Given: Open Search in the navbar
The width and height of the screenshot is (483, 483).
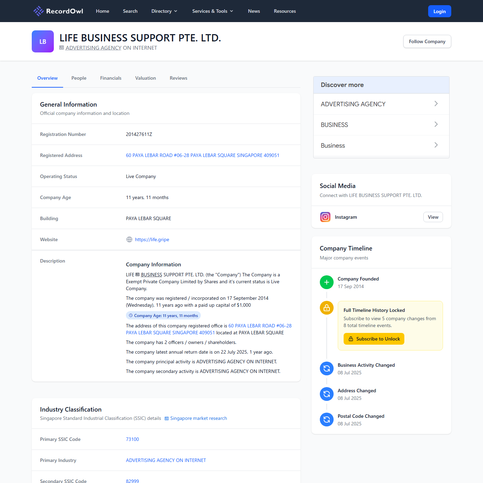Looking at the screenshot, I should [x=130, y=11].
